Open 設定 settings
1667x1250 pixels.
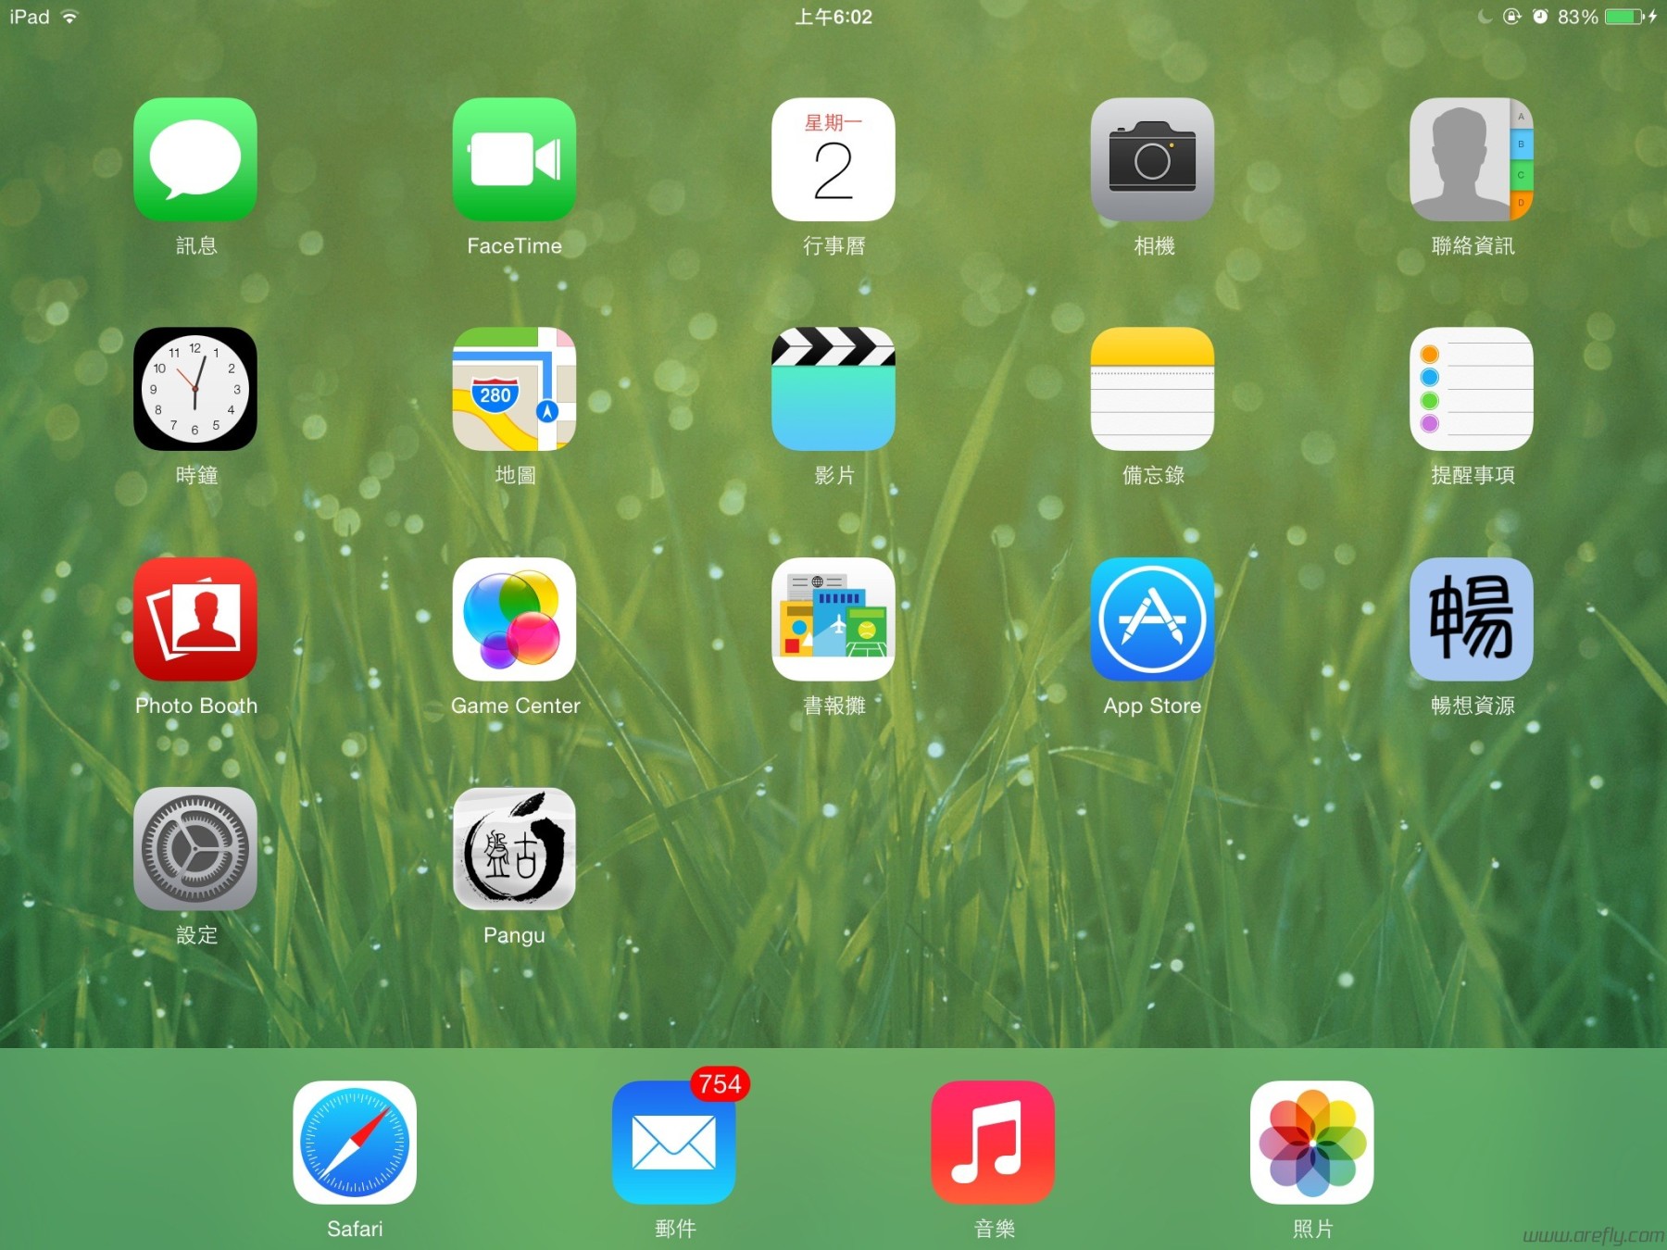195,849
